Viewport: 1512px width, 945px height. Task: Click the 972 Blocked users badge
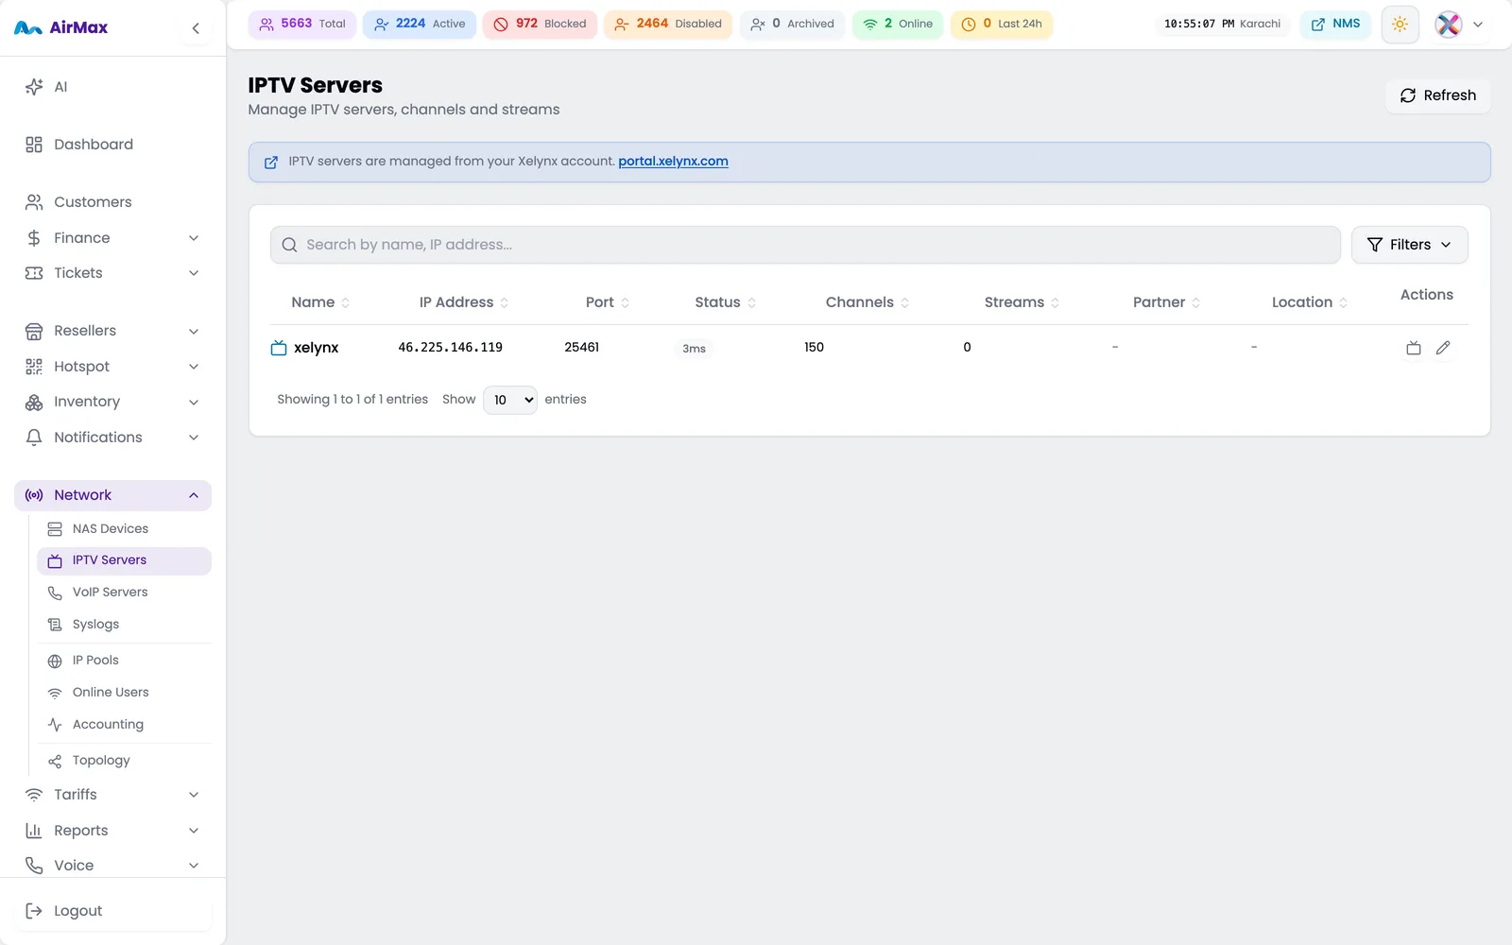coord(540,24)
